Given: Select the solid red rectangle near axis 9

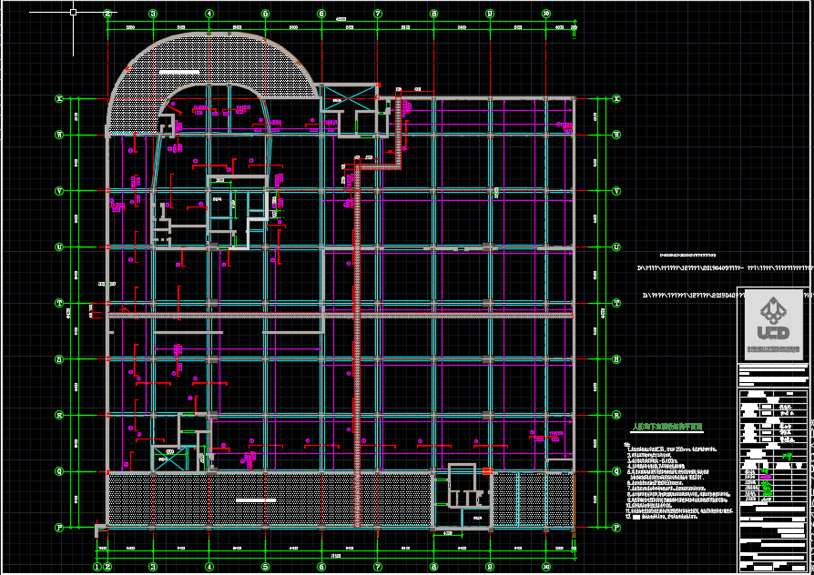Looking at the screenshot, I should click(487, 471).
